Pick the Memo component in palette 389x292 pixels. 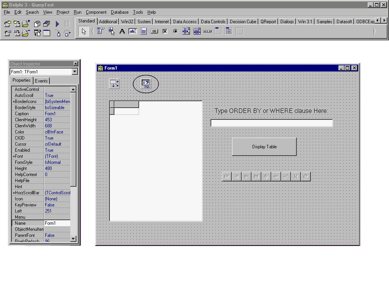144,32
